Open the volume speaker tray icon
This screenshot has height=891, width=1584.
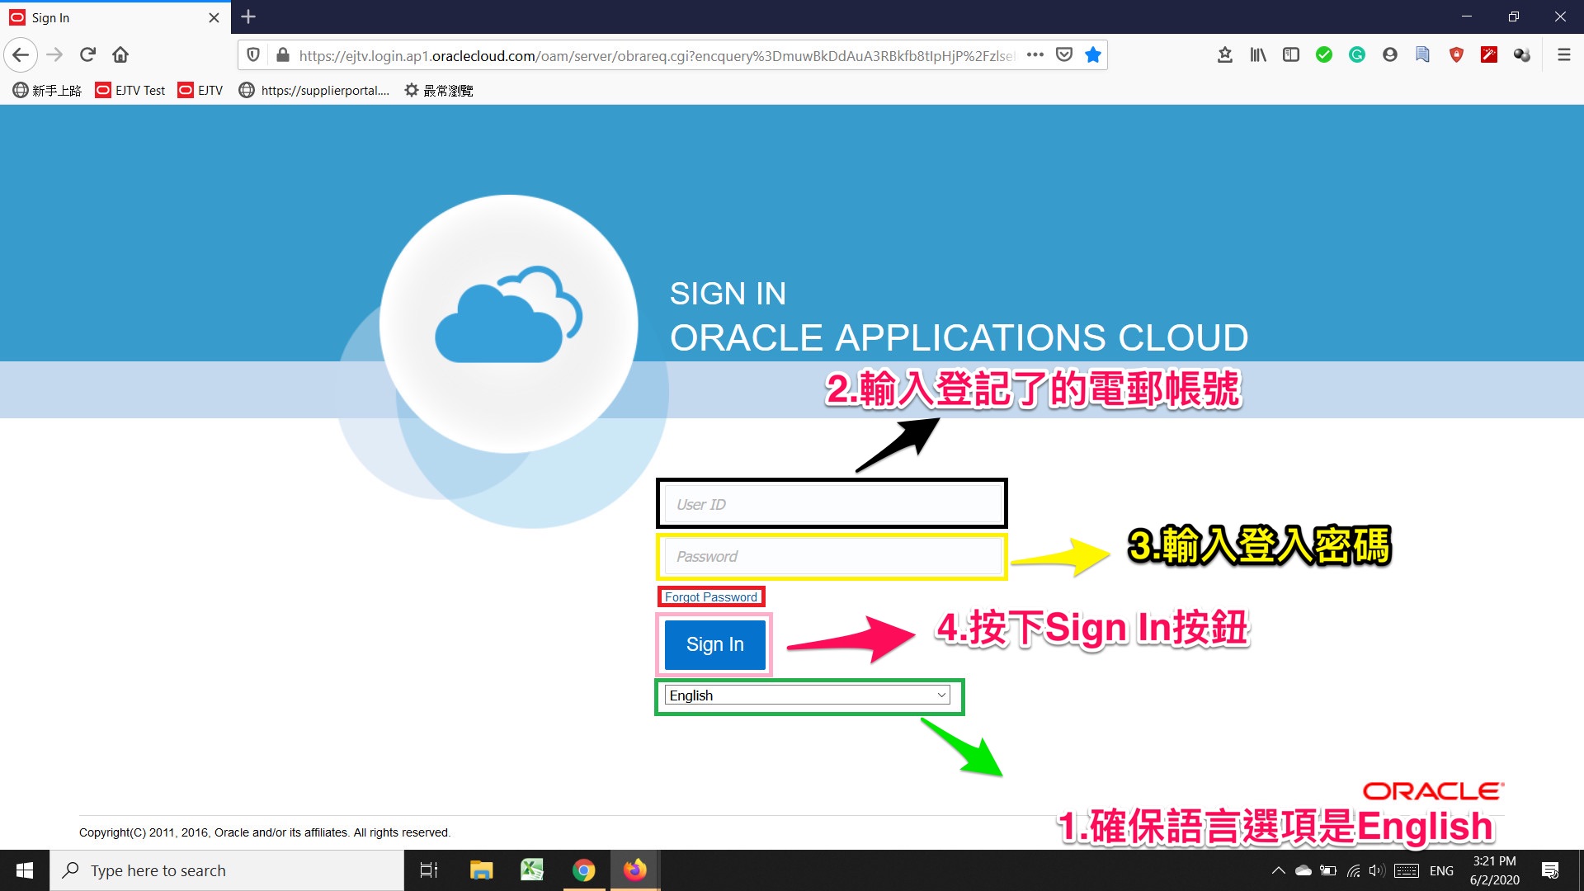(1376, 870)
